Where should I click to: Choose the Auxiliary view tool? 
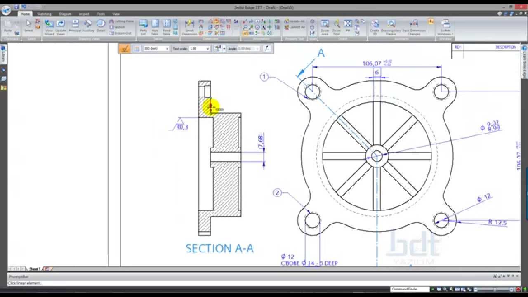click(88, 26)
